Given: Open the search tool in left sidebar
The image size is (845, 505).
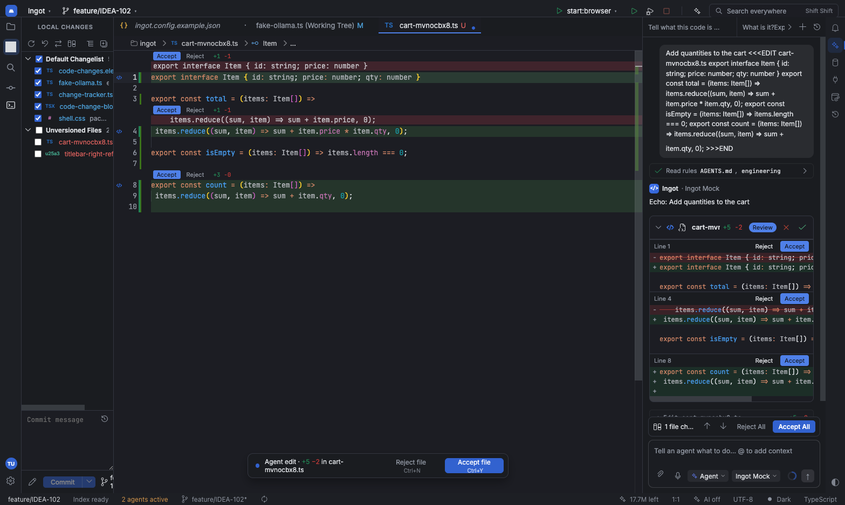Looking at the screenshot, I should coord(11,67).
